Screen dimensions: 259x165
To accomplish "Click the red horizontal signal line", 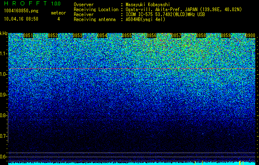I will click(x=132, y=68).
